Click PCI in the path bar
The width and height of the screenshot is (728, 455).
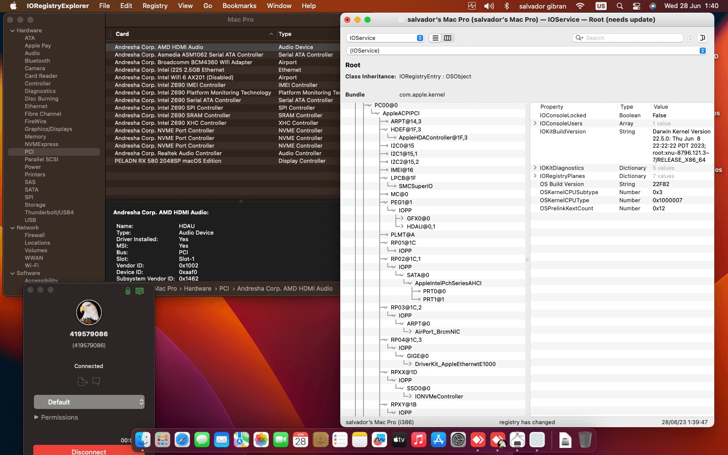tap(224, 289)
